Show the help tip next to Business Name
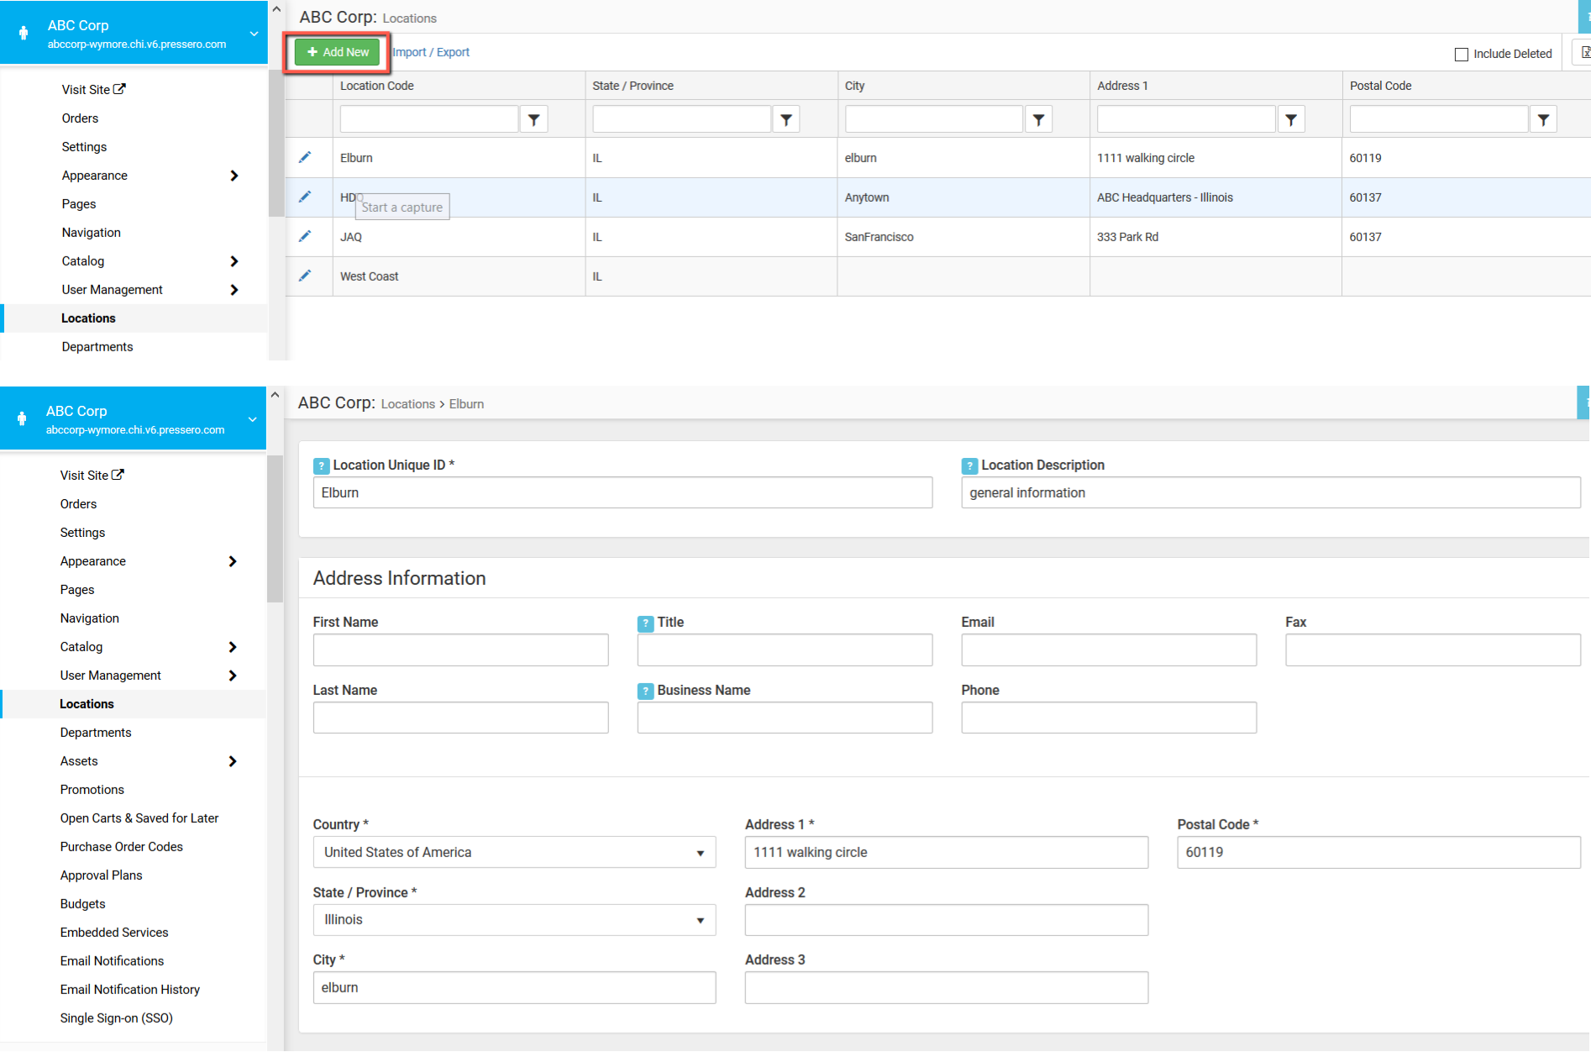Screen dimensions: 1591x1052 pyautogui.click(x=645, y=692)
